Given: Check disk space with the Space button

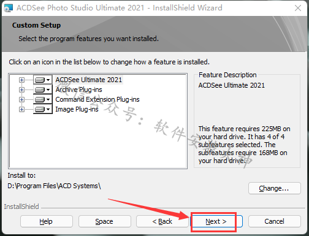Looking at the screenshot, I should pos(104,221).
